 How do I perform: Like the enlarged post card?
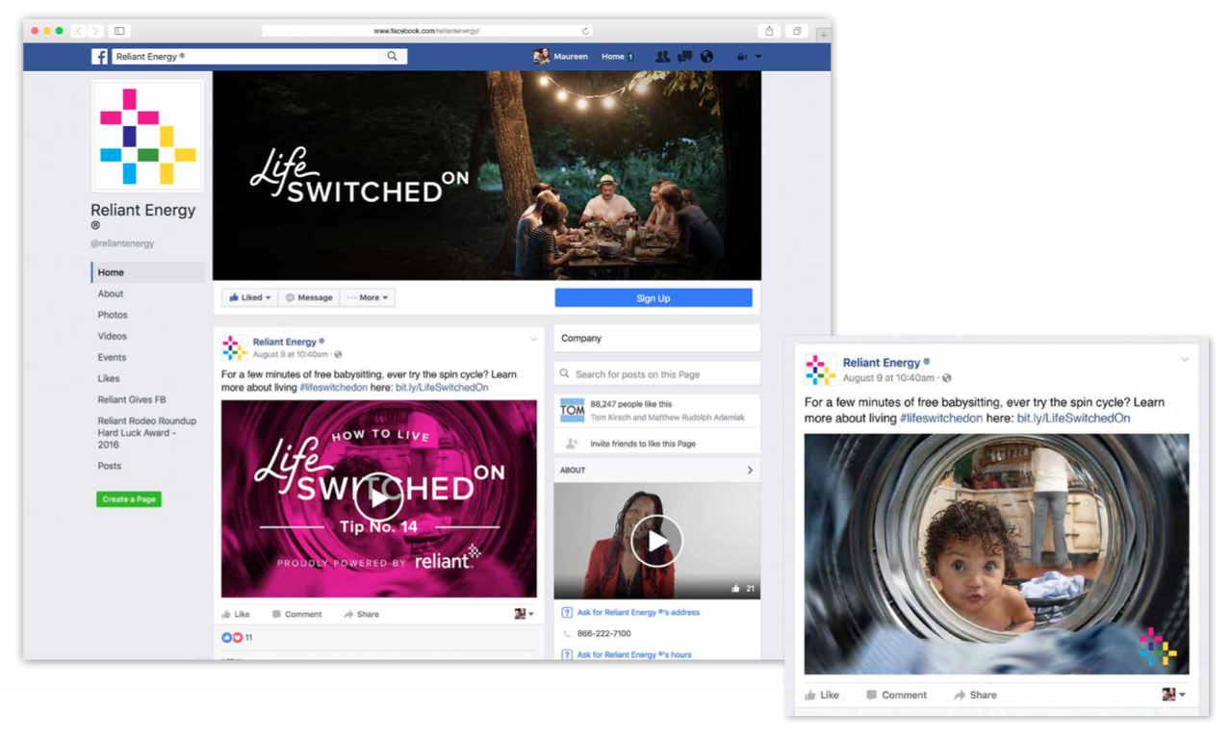tap(822, 695)
